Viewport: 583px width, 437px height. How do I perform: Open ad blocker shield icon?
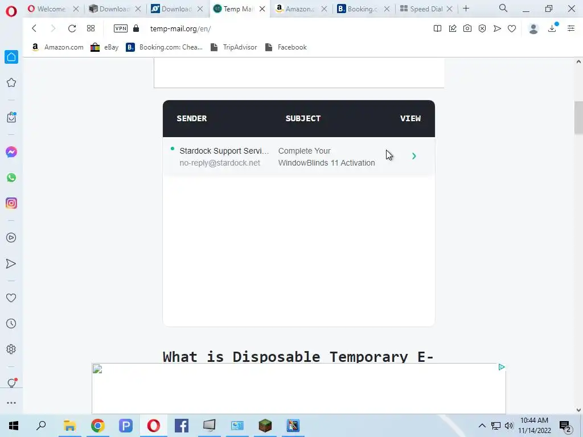pos(482,28)
